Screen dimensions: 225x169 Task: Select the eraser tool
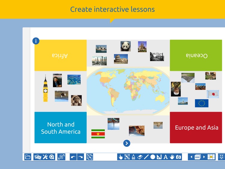140,157
